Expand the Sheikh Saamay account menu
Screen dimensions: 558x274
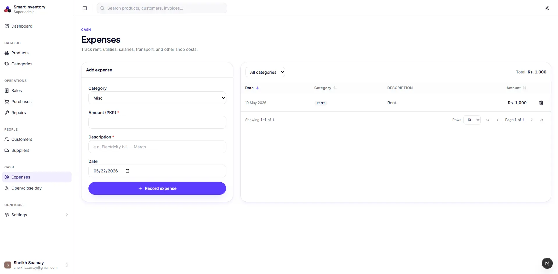[x=37, y=265]
